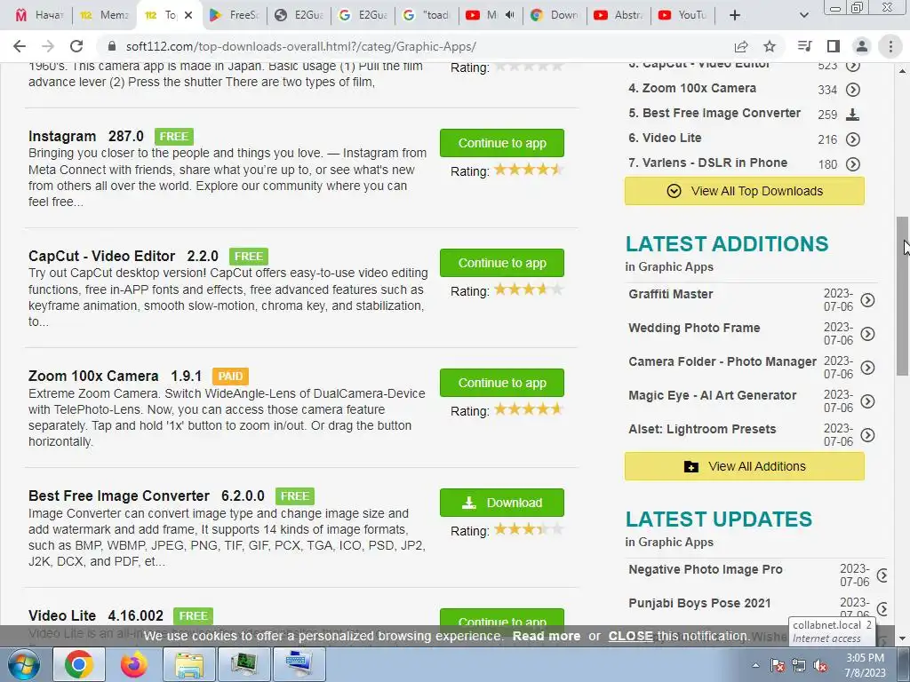Open the tab search dropdown chevron

(x=803, y=15)
